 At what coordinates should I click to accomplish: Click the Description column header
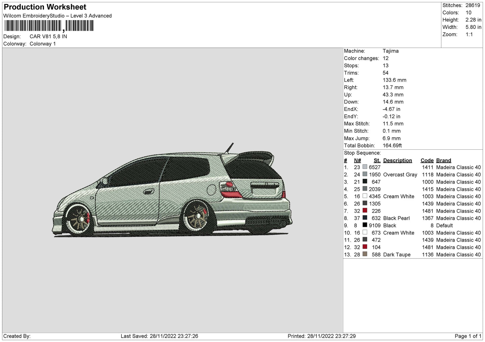397,160
